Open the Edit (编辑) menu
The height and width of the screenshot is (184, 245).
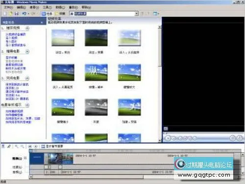click(x=21, y=7)
